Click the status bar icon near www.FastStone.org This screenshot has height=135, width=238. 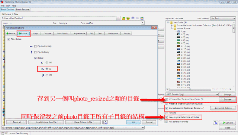(x=3, y=134)
